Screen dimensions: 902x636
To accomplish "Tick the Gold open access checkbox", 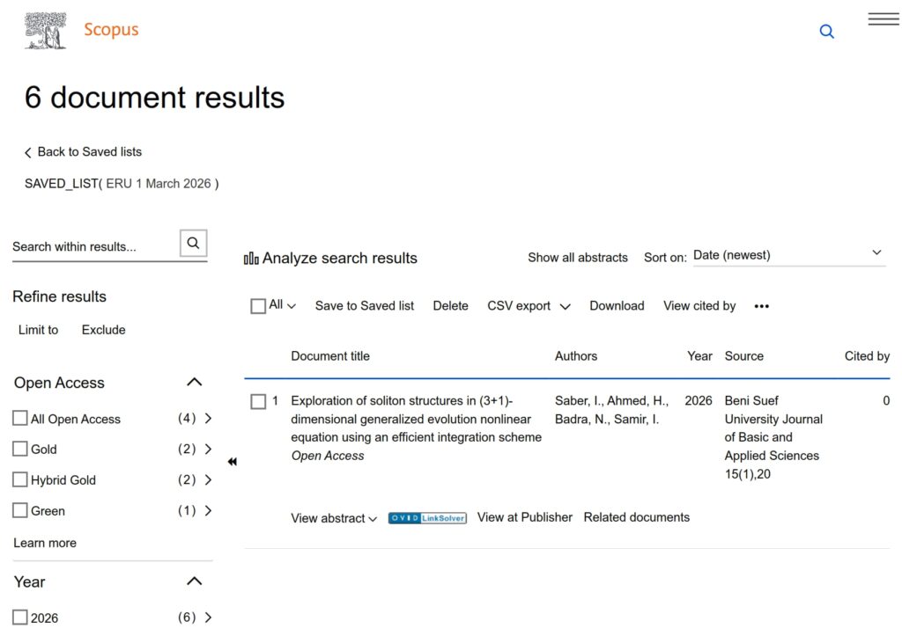I will (x=20, y=450).
